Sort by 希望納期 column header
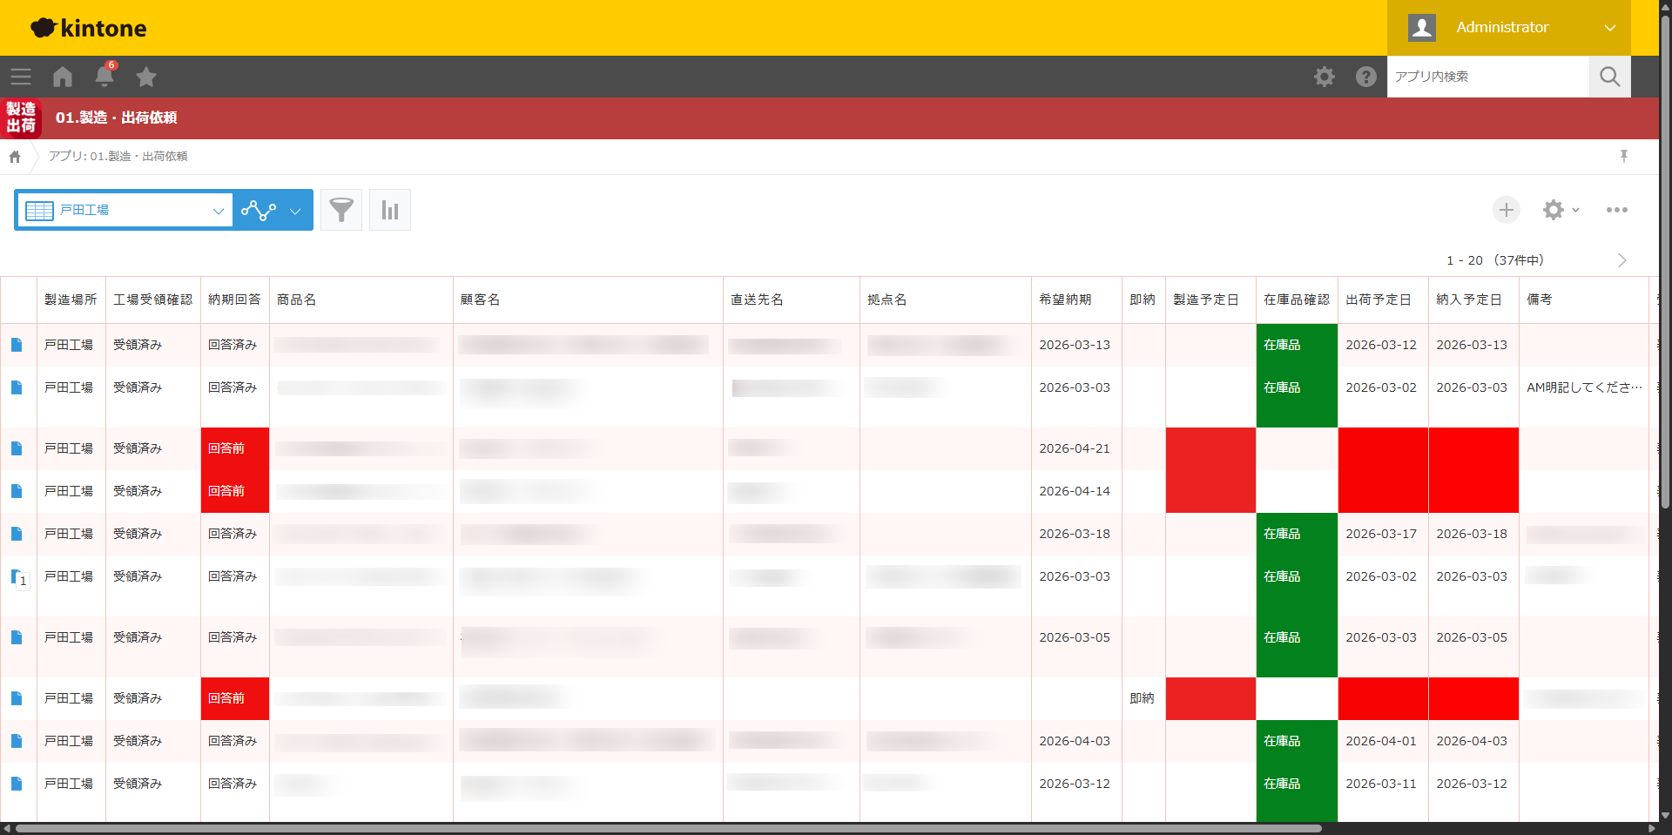This screenshot has height=835, width=1672. [x=1065, y=300]
